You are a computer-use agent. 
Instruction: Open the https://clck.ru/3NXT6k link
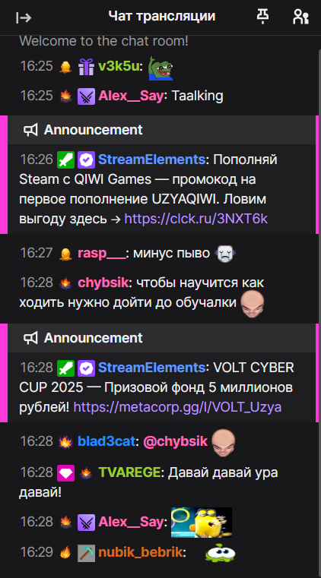coord(196,219)
